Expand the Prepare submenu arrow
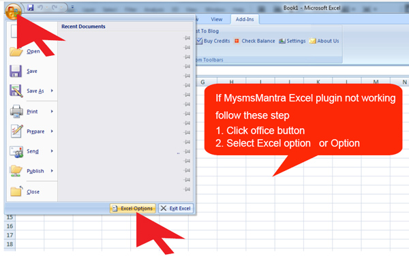Viewport: 409px width, 263px height. [52, 131]
